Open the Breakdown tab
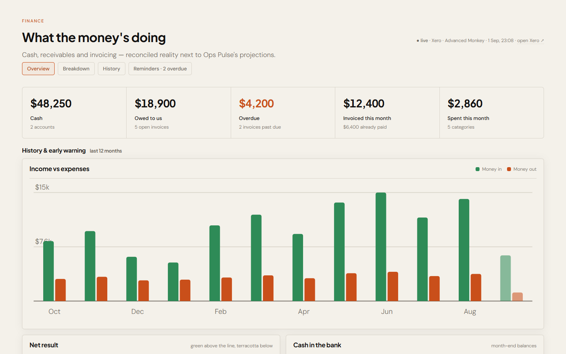This screenshot has height=354, width=566. pyautogui.click(x=76, y=68)
